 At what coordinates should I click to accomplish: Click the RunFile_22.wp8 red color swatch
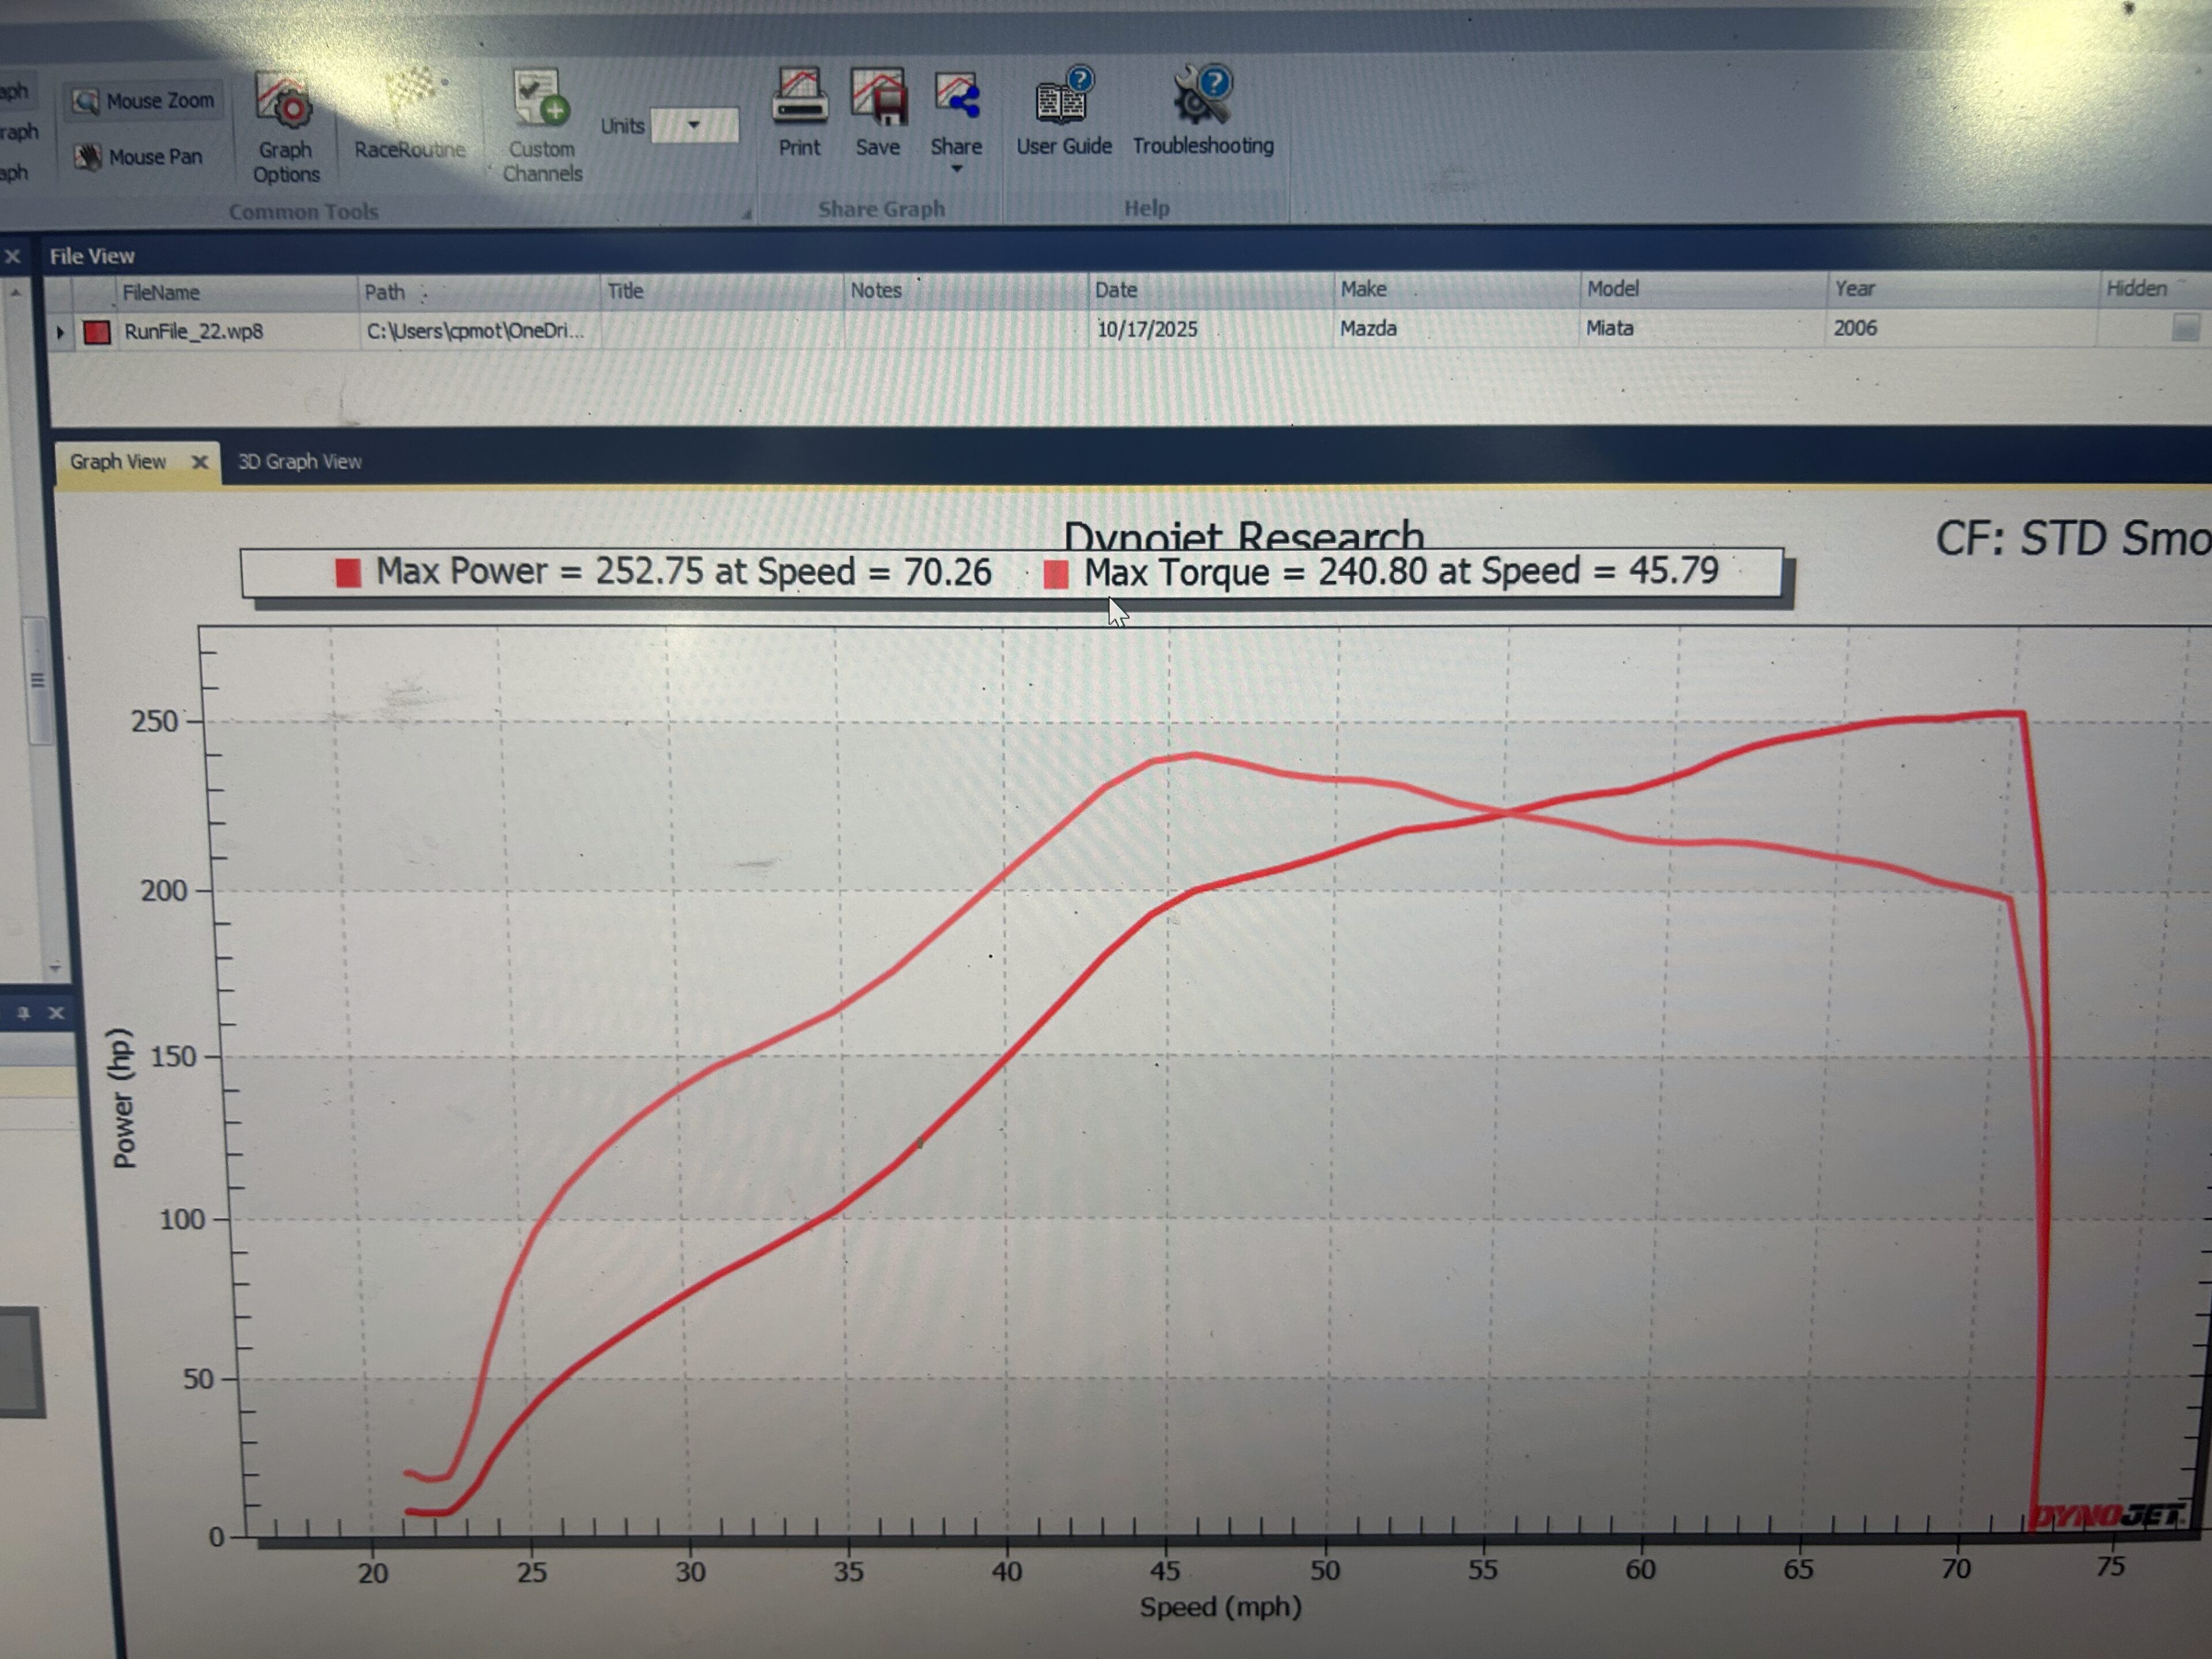(97, 332)
